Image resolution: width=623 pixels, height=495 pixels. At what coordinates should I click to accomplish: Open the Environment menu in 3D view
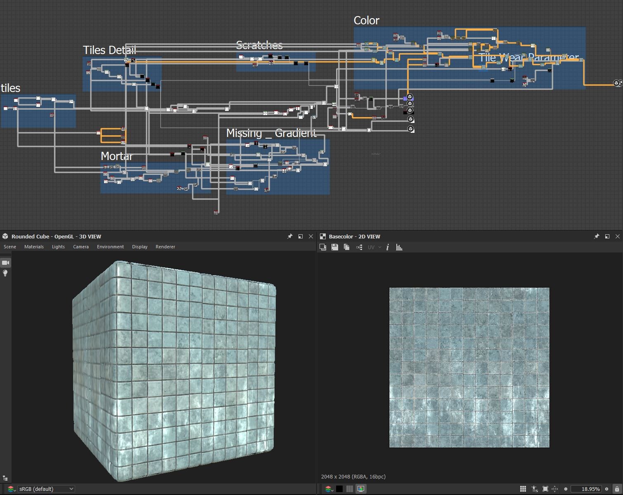[x=110, y=247]
